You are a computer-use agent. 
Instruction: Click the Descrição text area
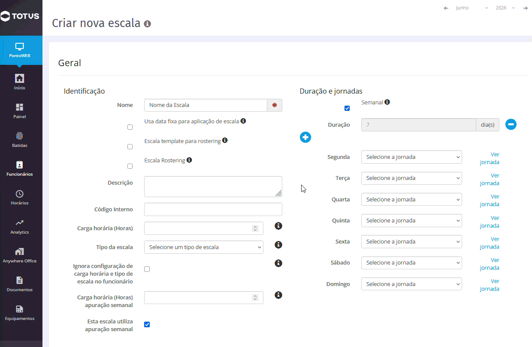(x=213, y=187)
